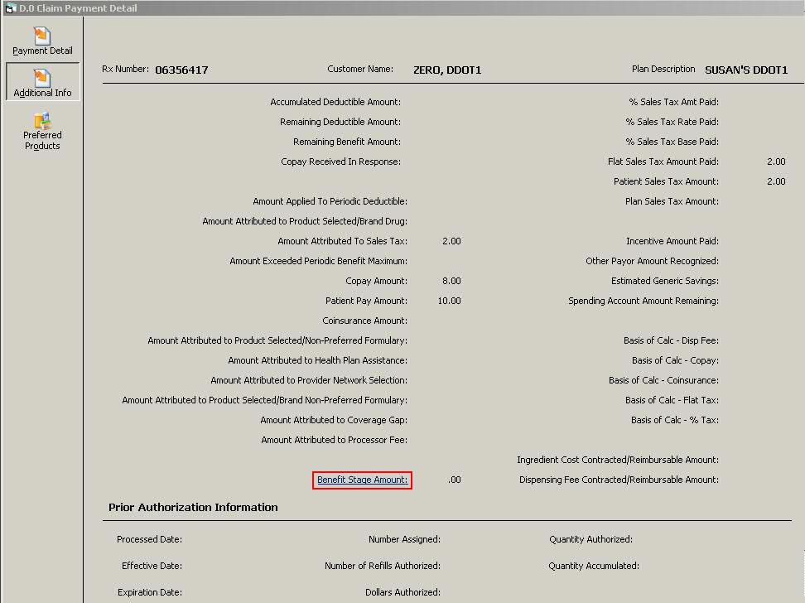Click the Dollars Authorized label

tap(403, 592)
